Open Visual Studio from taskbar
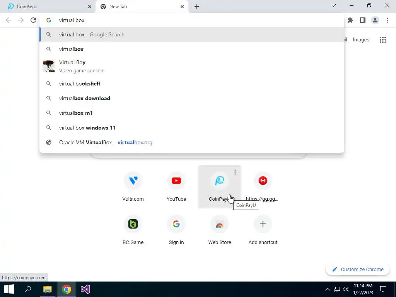This screenshot has height=297, width=396. click(x=85, y=289)
